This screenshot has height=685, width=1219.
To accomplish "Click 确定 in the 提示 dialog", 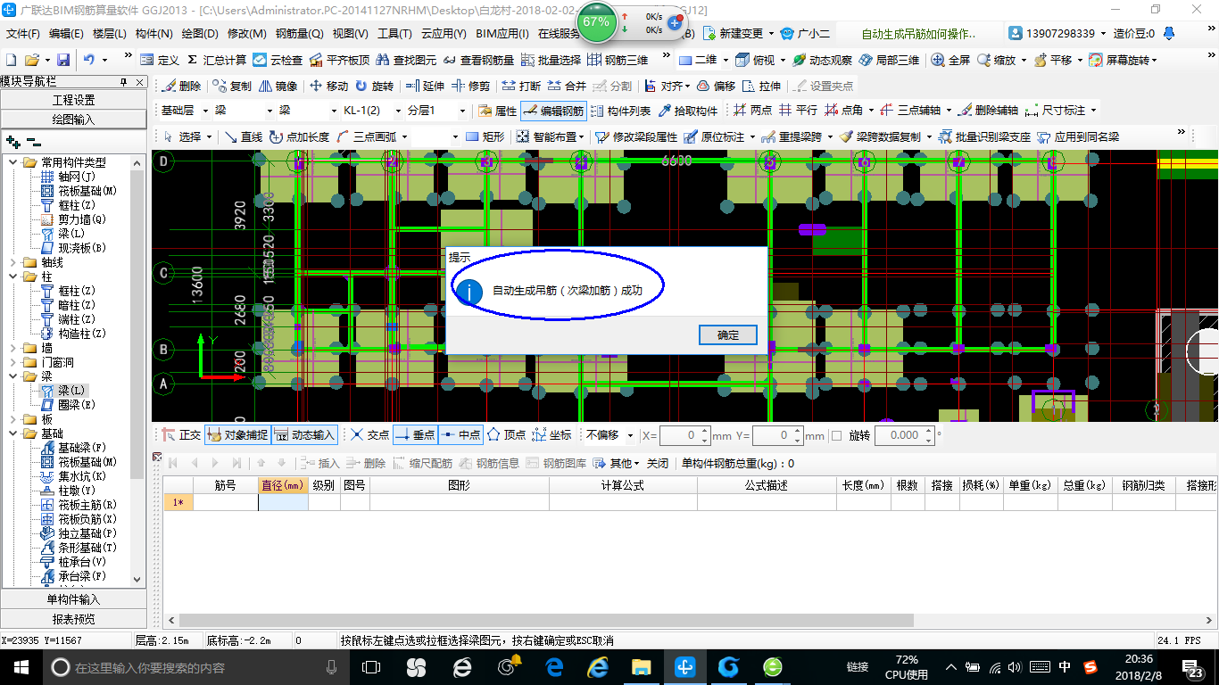I will tap(728, 334).
